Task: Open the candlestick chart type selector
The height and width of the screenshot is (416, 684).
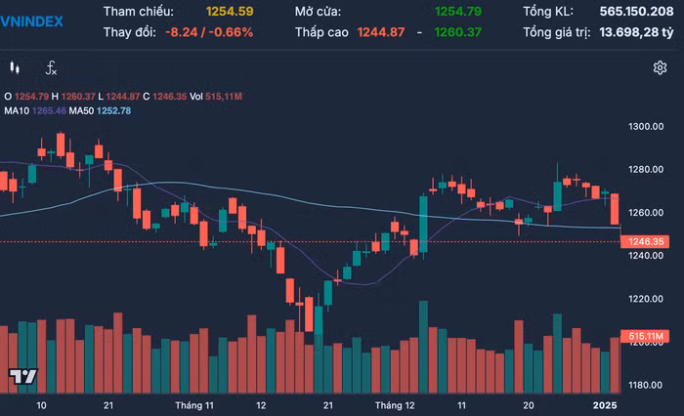Action: [x=15, y=68]
